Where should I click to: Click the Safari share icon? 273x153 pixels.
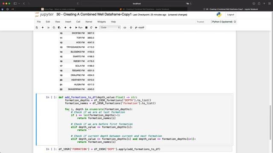259,3
